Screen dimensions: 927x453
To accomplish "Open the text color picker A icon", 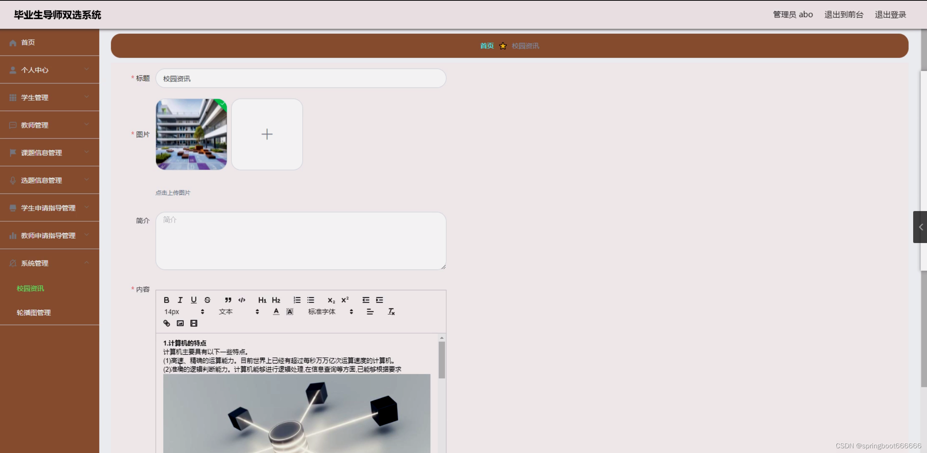I will 276,312.
